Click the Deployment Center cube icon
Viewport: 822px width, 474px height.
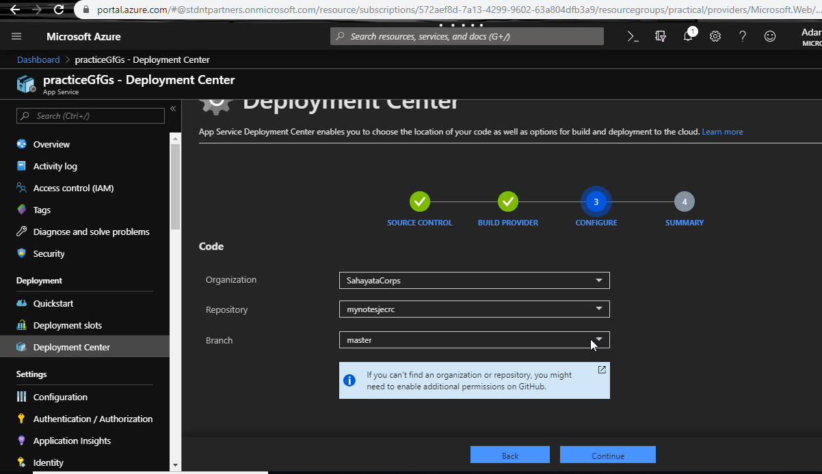click(21, 347)
